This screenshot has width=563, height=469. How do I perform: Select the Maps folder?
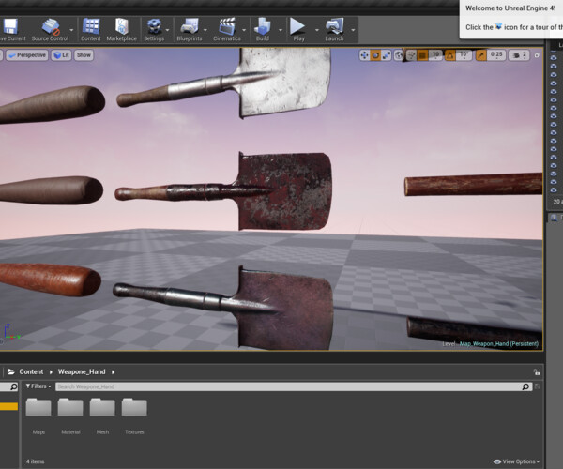coord(38,416)
